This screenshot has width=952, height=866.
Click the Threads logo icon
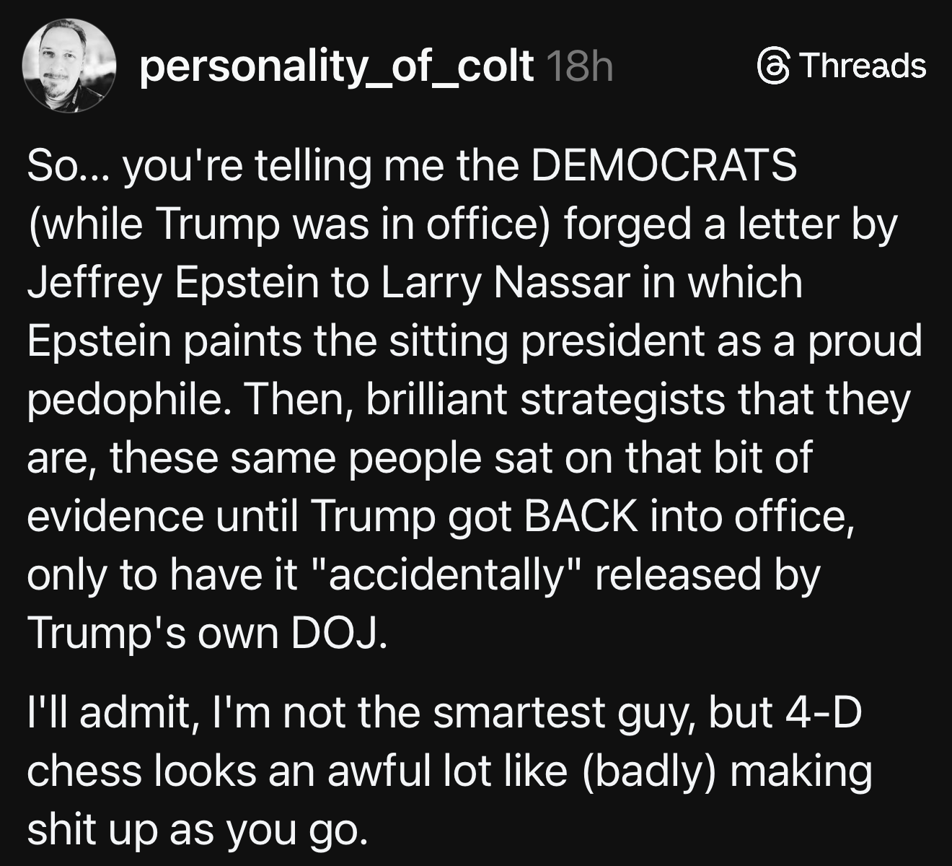(773, 66)
